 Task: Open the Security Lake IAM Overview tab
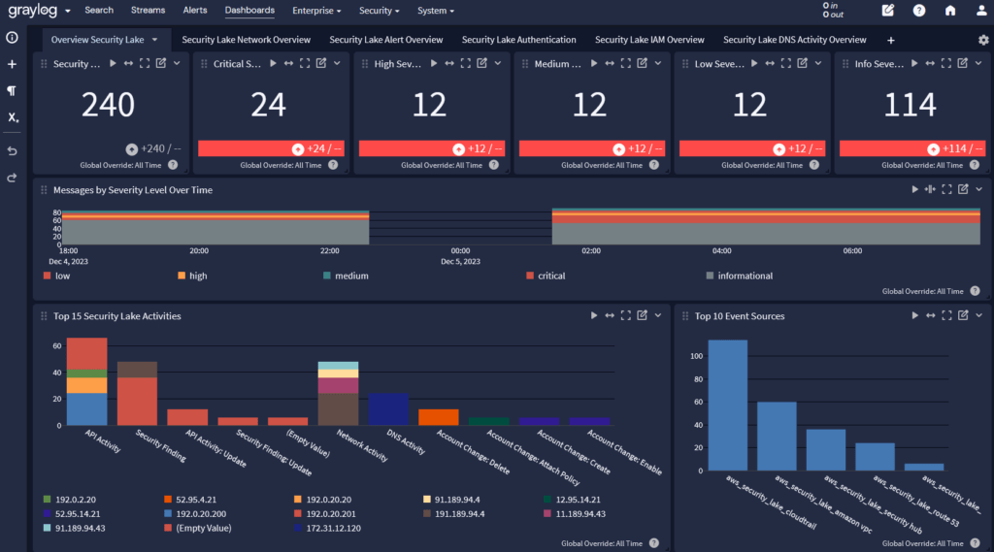(x=649, y=40)
